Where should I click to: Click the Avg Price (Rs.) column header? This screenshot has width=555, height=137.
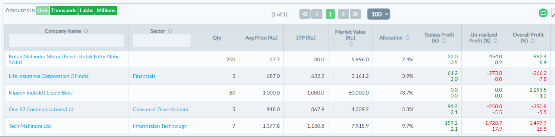pyautogui.click(x=262, y=38)
